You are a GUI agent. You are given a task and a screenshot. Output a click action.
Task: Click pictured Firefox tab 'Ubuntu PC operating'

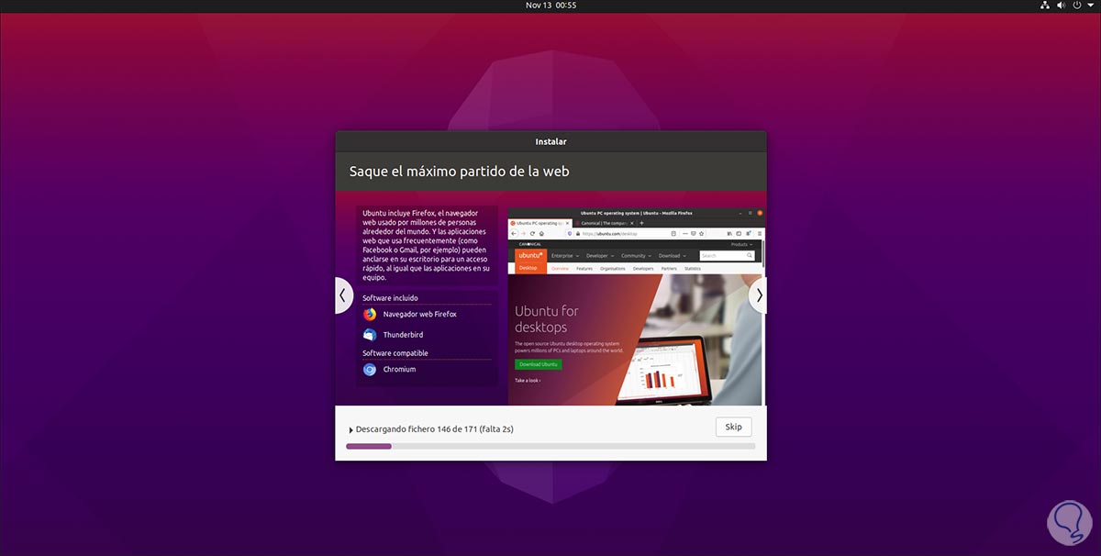pyautogui.click(x=539, y=223)
